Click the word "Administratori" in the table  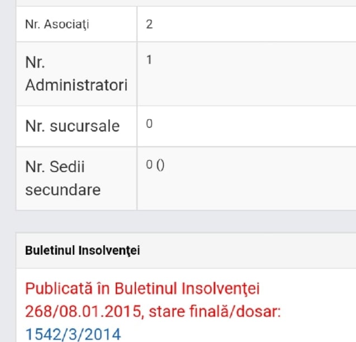pyautogui.click(x=77, y=85)
